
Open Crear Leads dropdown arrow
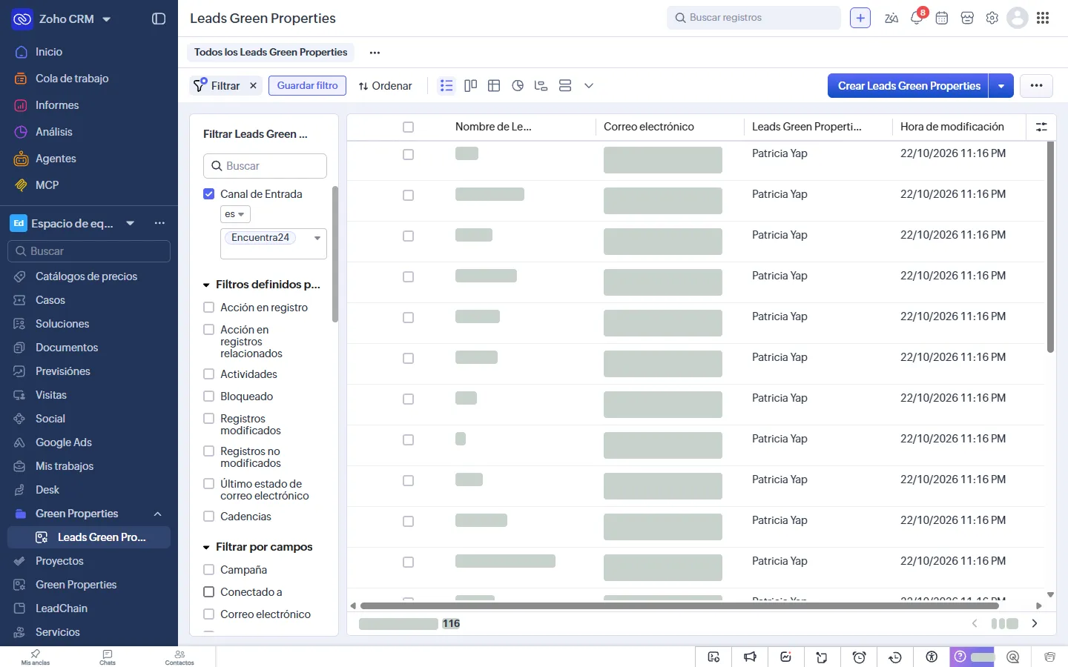pos(1001,86)
